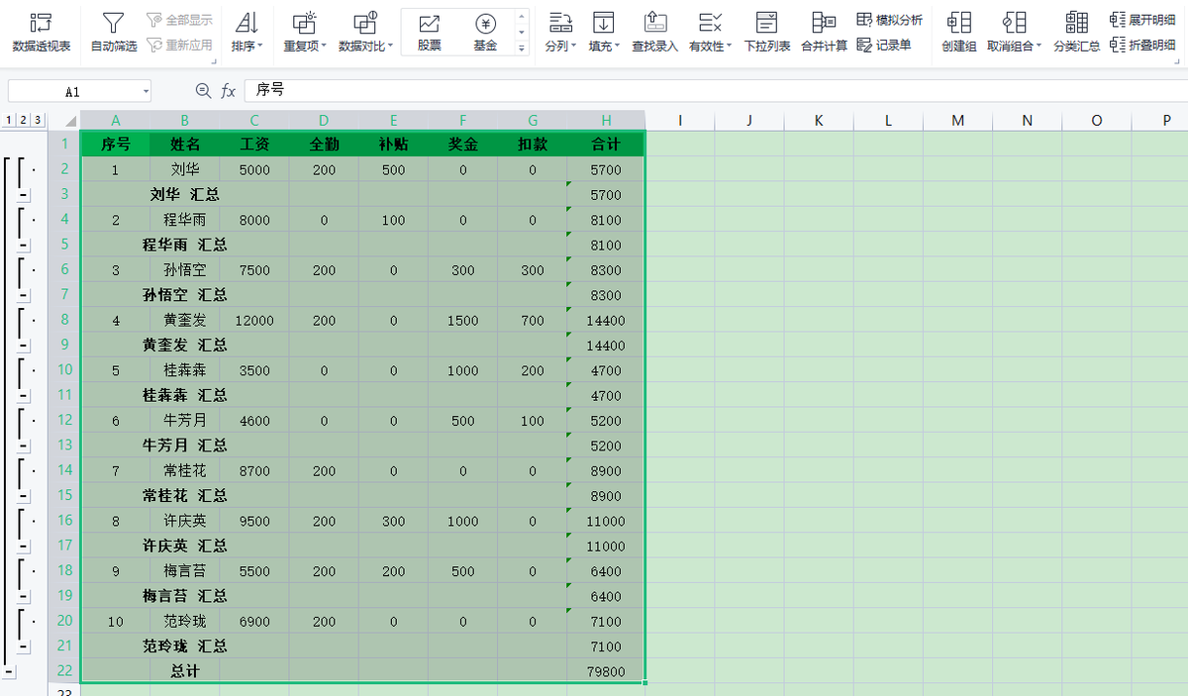Click the formula bar showing 序号
Image resolution: width=1188 pixels, height=696 pixels.
(x=715, y=90)
